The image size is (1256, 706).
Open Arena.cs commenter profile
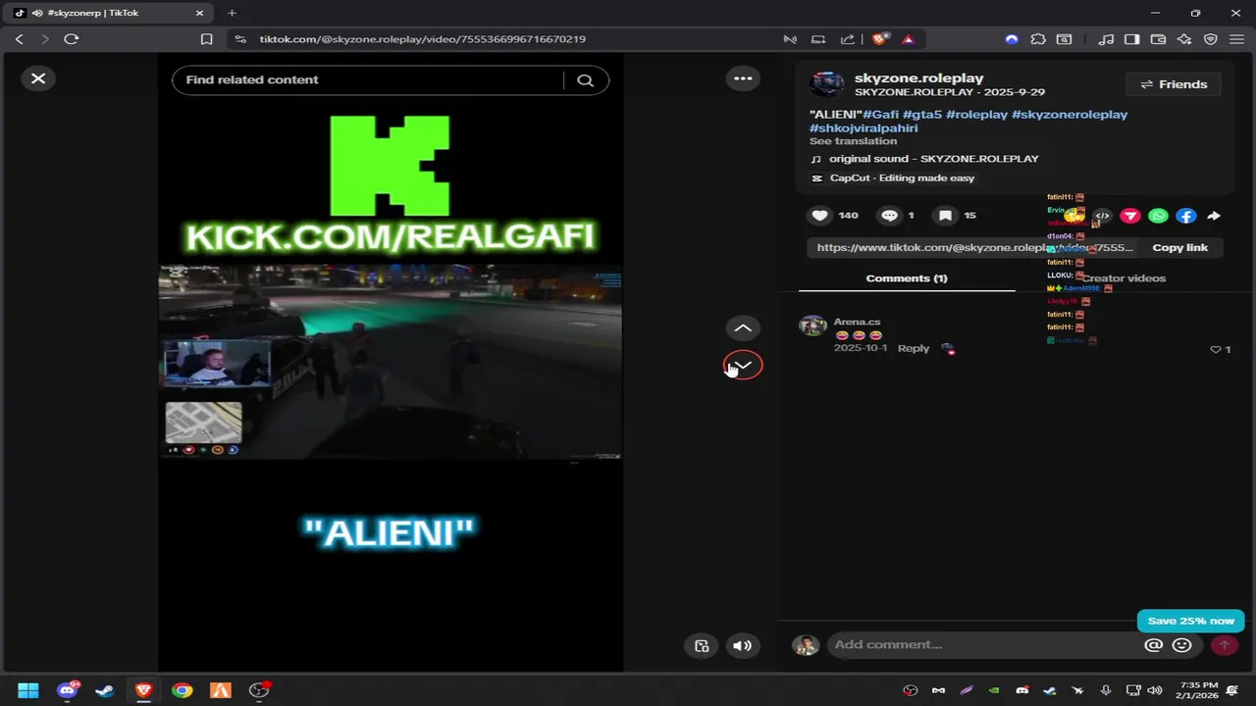(x=857, y=322)
